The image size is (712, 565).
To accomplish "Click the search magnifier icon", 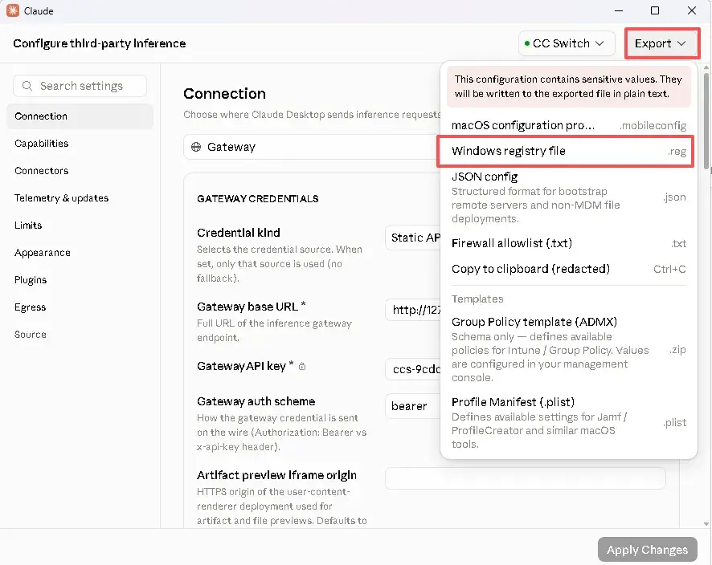I will coord(27,86).
